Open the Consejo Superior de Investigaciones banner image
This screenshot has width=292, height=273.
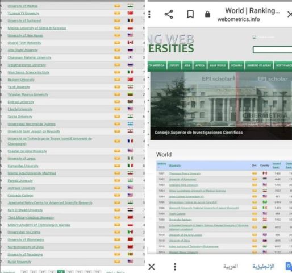pyautogui.click(x=221, y=106)
